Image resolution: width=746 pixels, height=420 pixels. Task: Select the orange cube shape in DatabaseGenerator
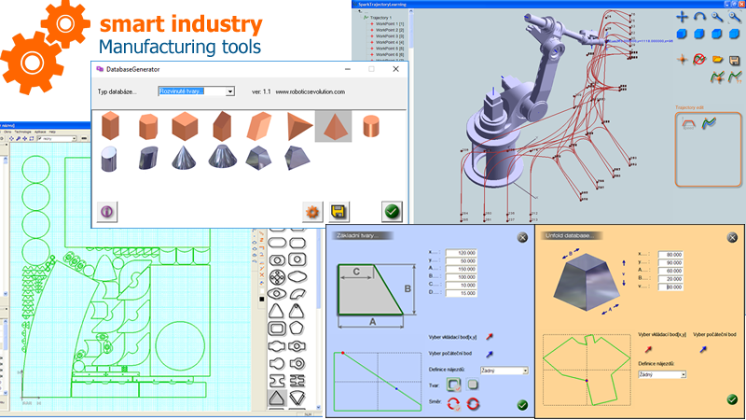pos(185,126)
